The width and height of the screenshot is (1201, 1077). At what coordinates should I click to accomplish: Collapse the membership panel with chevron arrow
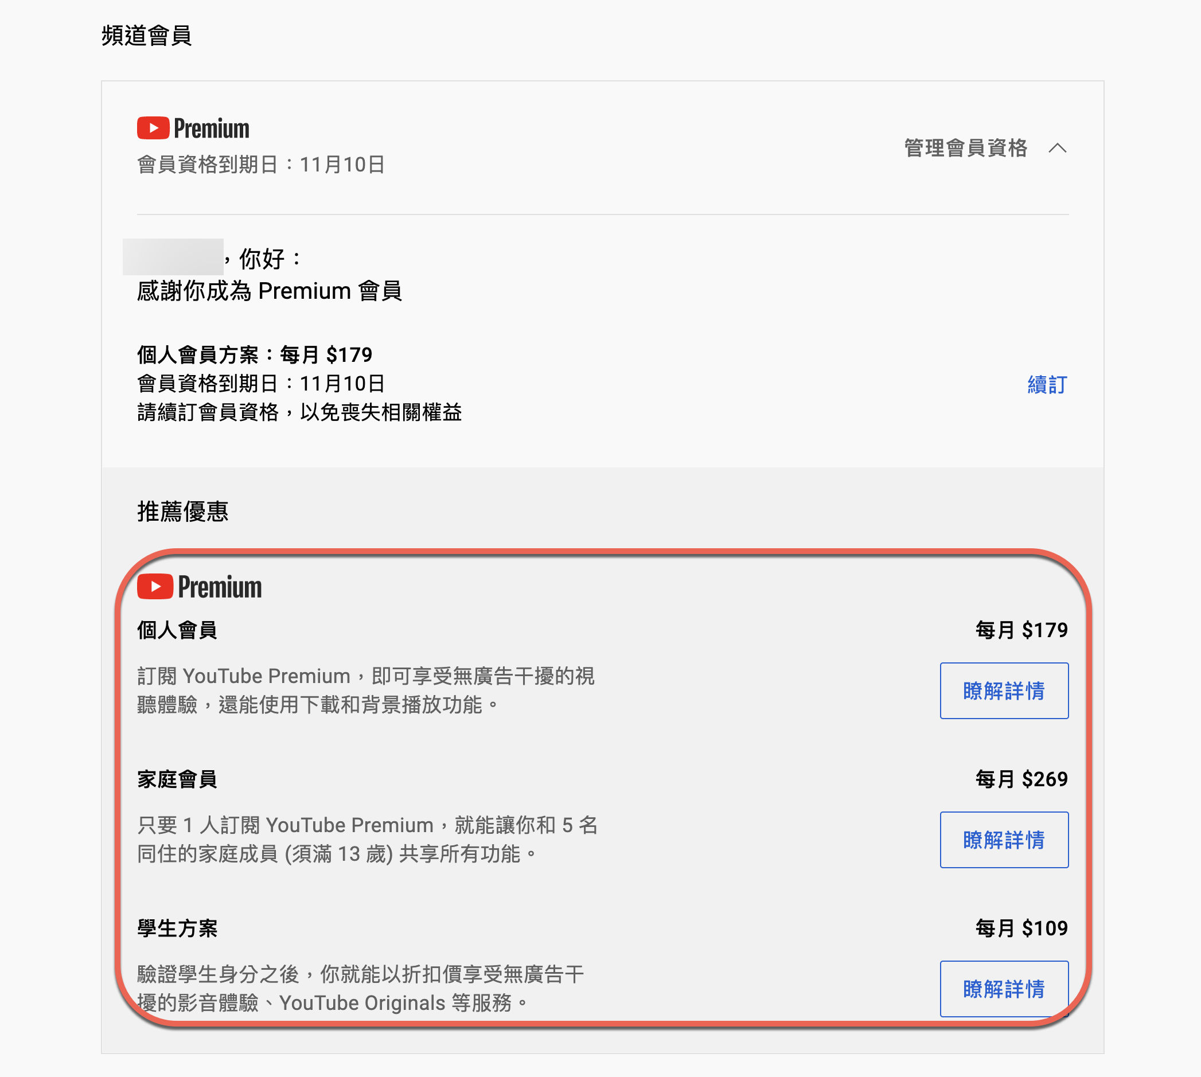(x=1057, y=148)
